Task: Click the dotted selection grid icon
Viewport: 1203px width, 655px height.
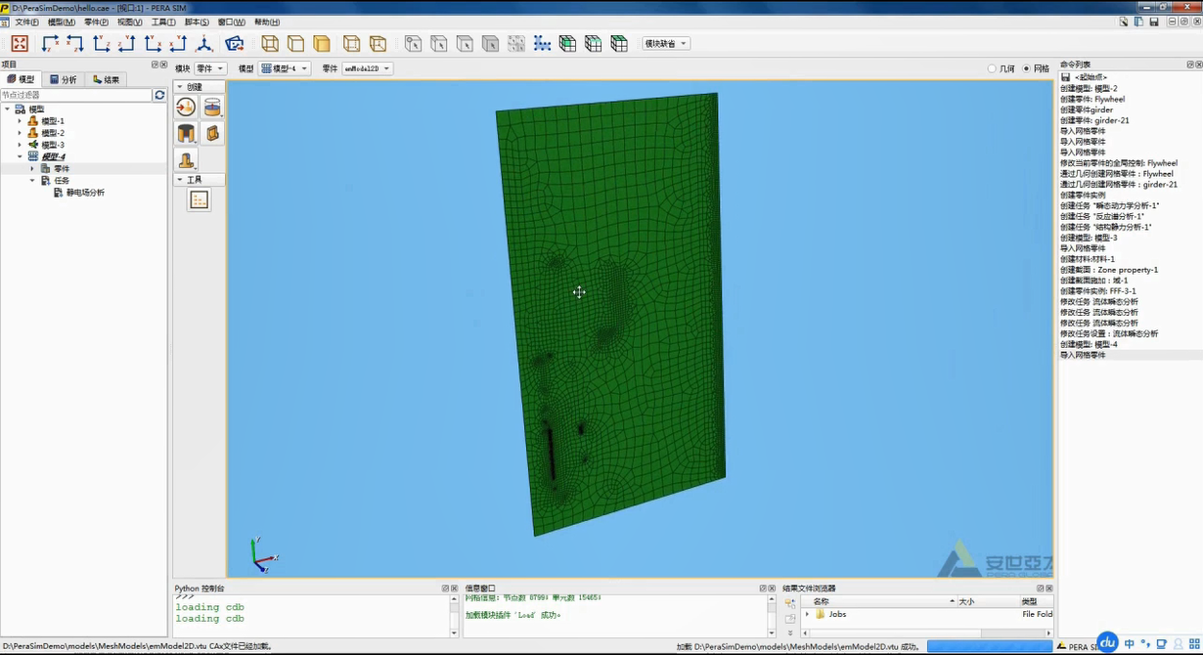Action: tap(515, 43)
